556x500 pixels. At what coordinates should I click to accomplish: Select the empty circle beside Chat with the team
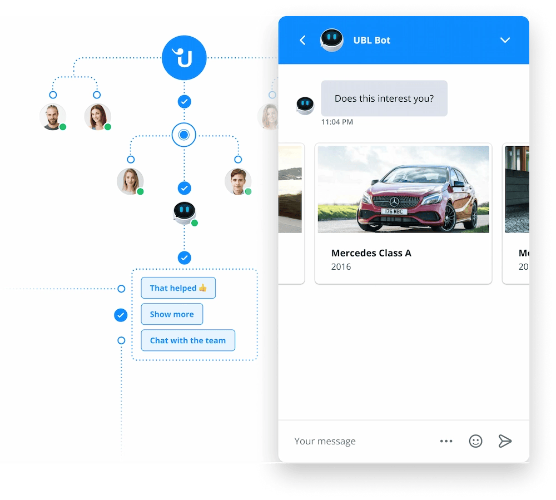click(121, 340)
